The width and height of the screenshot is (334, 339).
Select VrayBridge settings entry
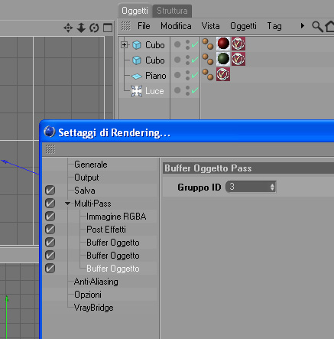(x=93, y=308)
